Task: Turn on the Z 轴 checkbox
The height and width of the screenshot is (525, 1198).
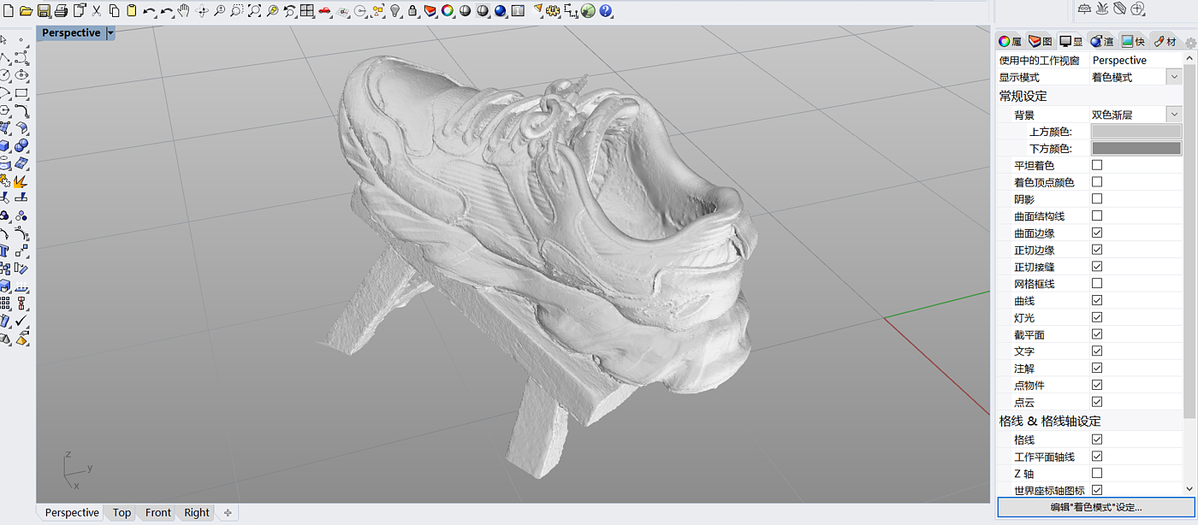Action: coord(1097,474)
